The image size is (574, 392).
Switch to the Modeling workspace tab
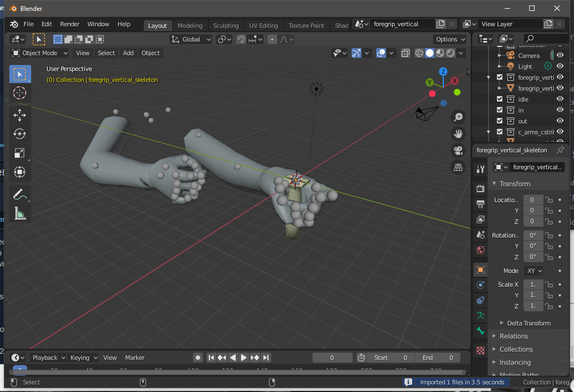click(x=190, y=26)
